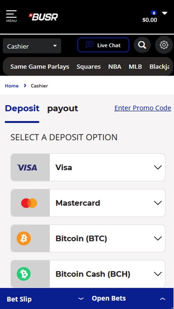
Task: Switch to the payout tab
Action: click(x=63, y=108)
